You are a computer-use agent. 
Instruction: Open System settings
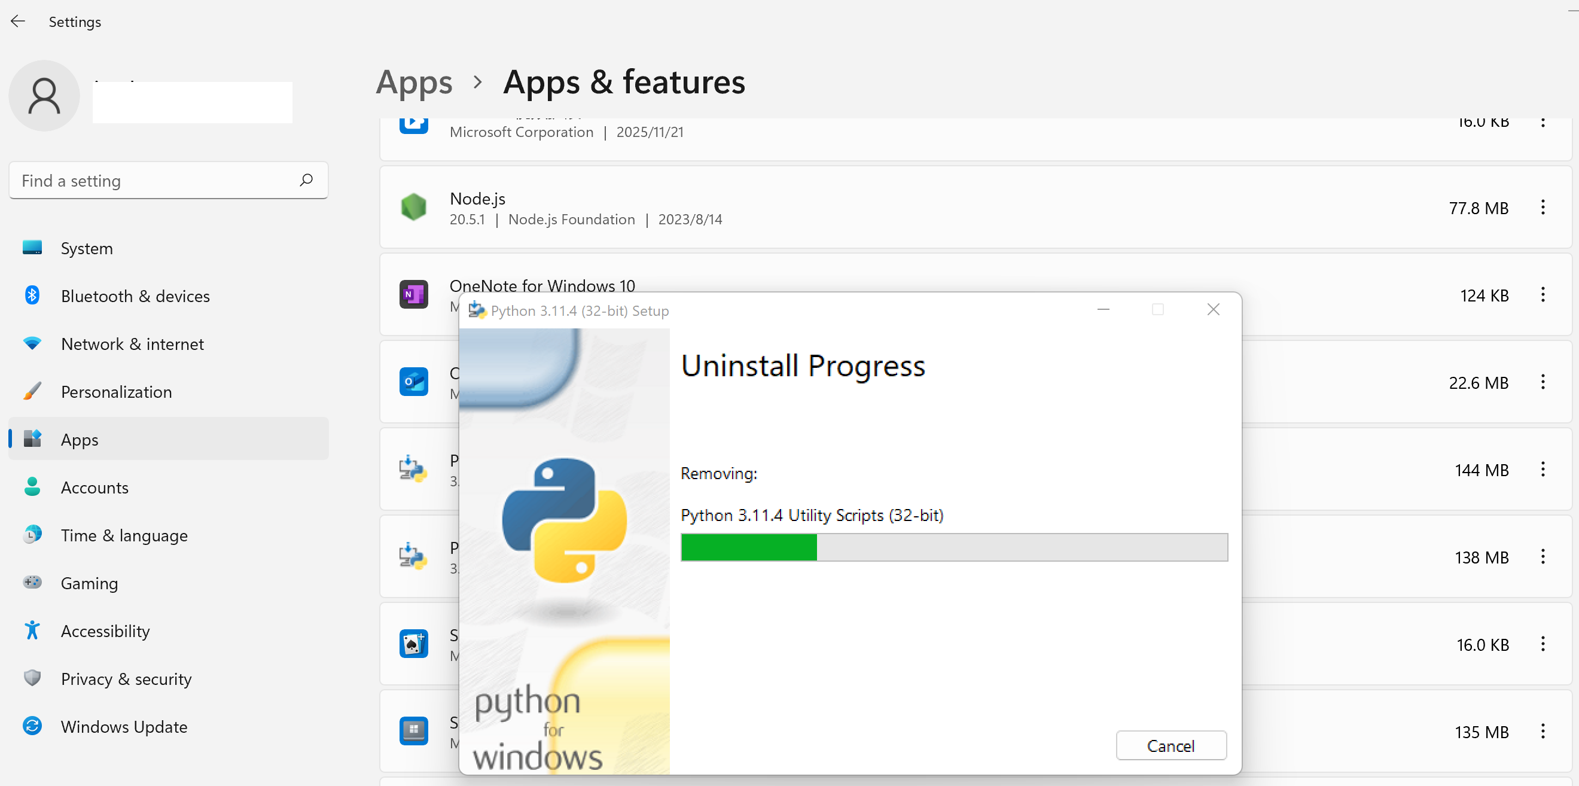pyautogui.click(x=169, y=248)
